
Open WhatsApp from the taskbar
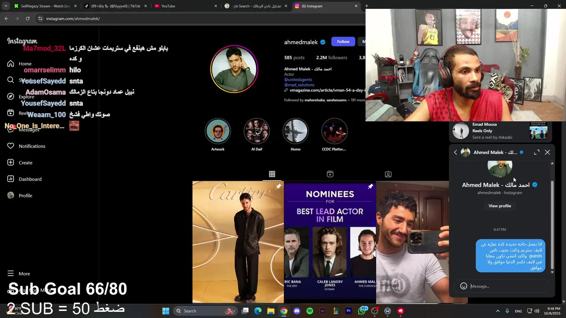point(362,311)
